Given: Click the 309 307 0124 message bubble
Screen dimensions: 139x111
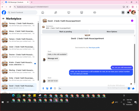Looking at the screenshot, I should [x=53, y=81].
